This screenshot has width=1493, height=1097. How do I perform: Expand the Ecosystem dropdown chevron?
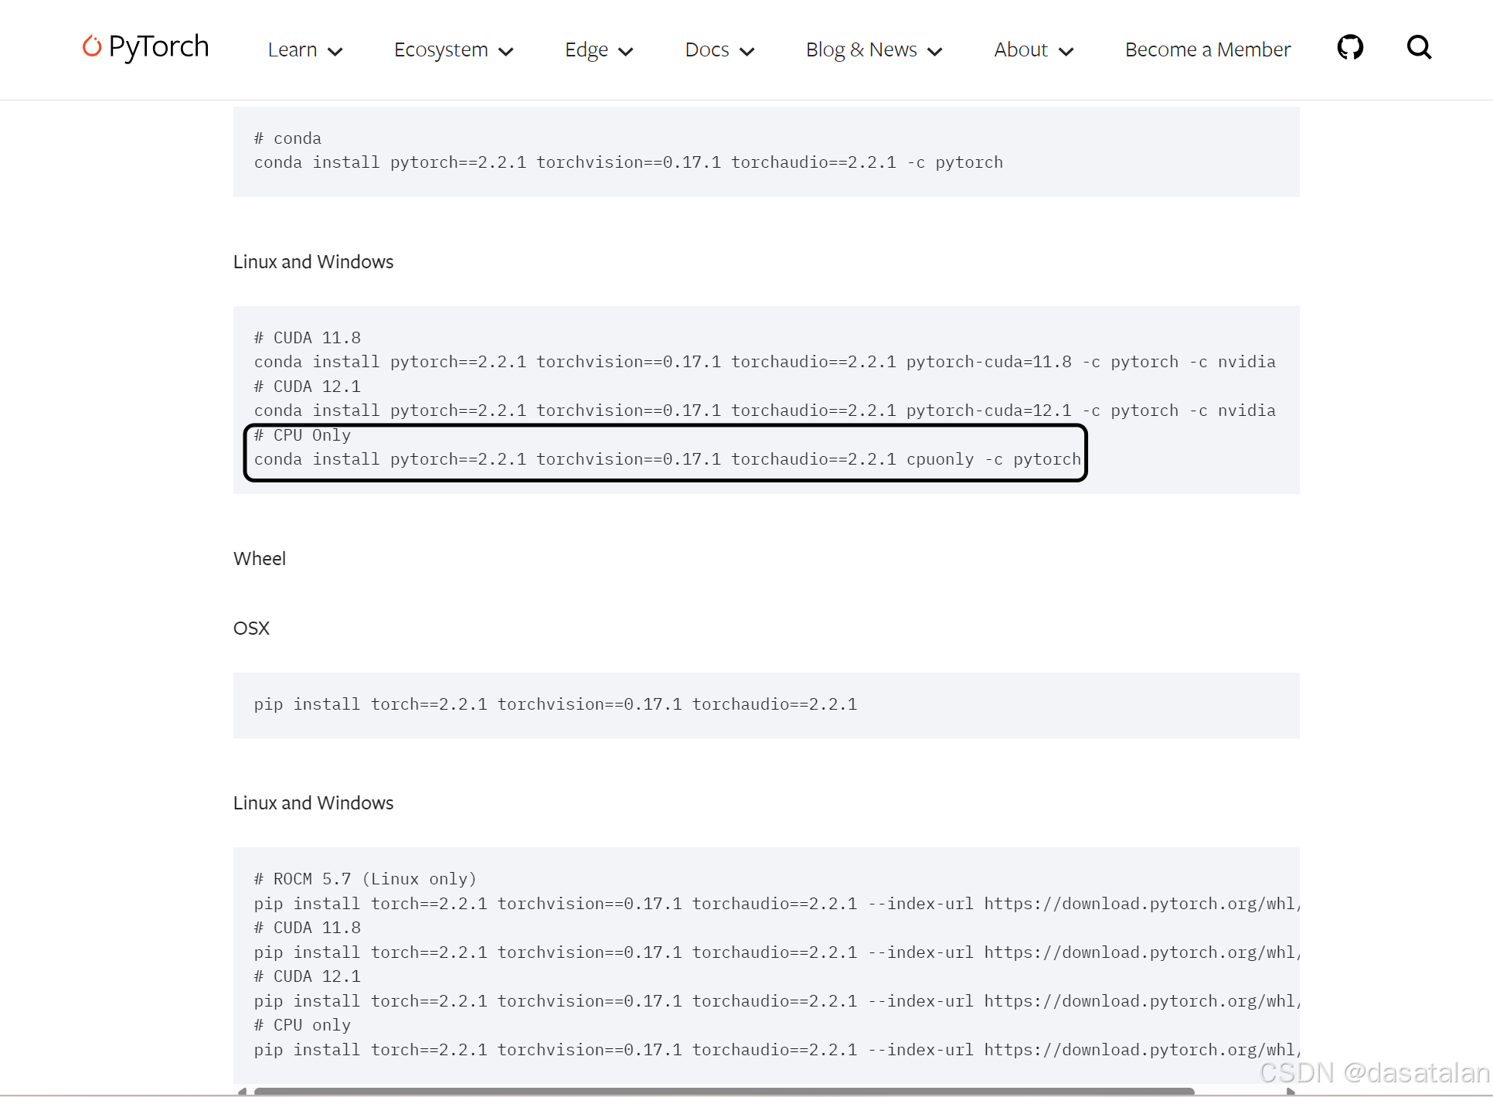tap(506, 52)
